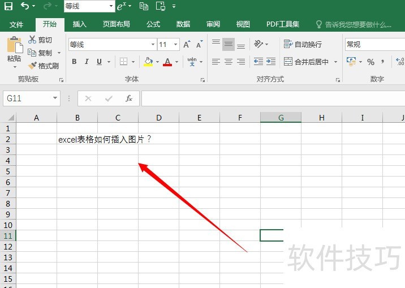This screenshot has height=288, width=405.
Task: Click the Save icon in quick access toolbar
Action: (8, 6)
